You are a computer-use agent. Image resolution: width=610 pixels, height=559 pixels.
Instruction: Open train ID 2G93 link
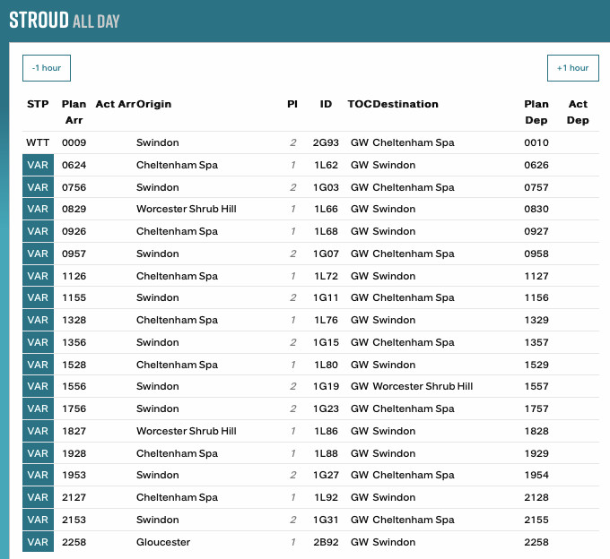[x=326, y=143]
